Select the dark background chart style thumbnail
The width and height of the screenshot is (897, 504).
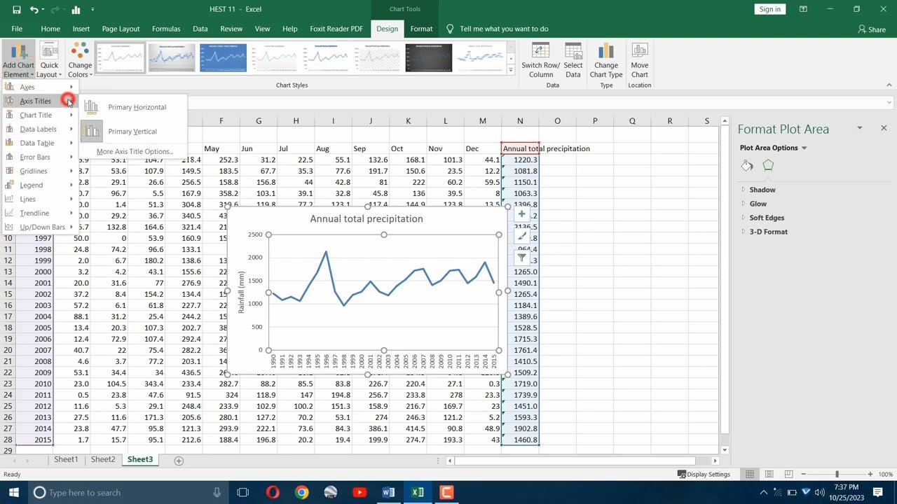(x=429, y=57)
